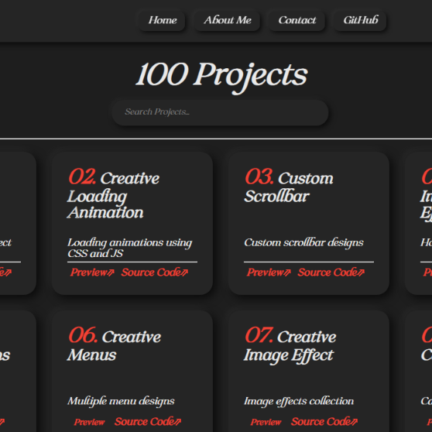
Task: Open Source Code for Creative Menus
Action: pyautogui.click(x=148, y=421)
